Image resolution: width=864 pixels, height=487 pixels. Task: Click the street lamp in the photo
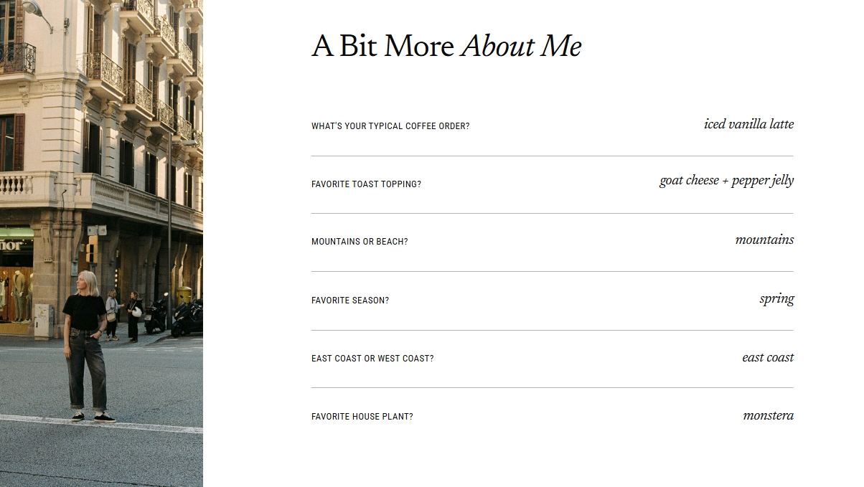pyautogui.click(x=37, y=11)
